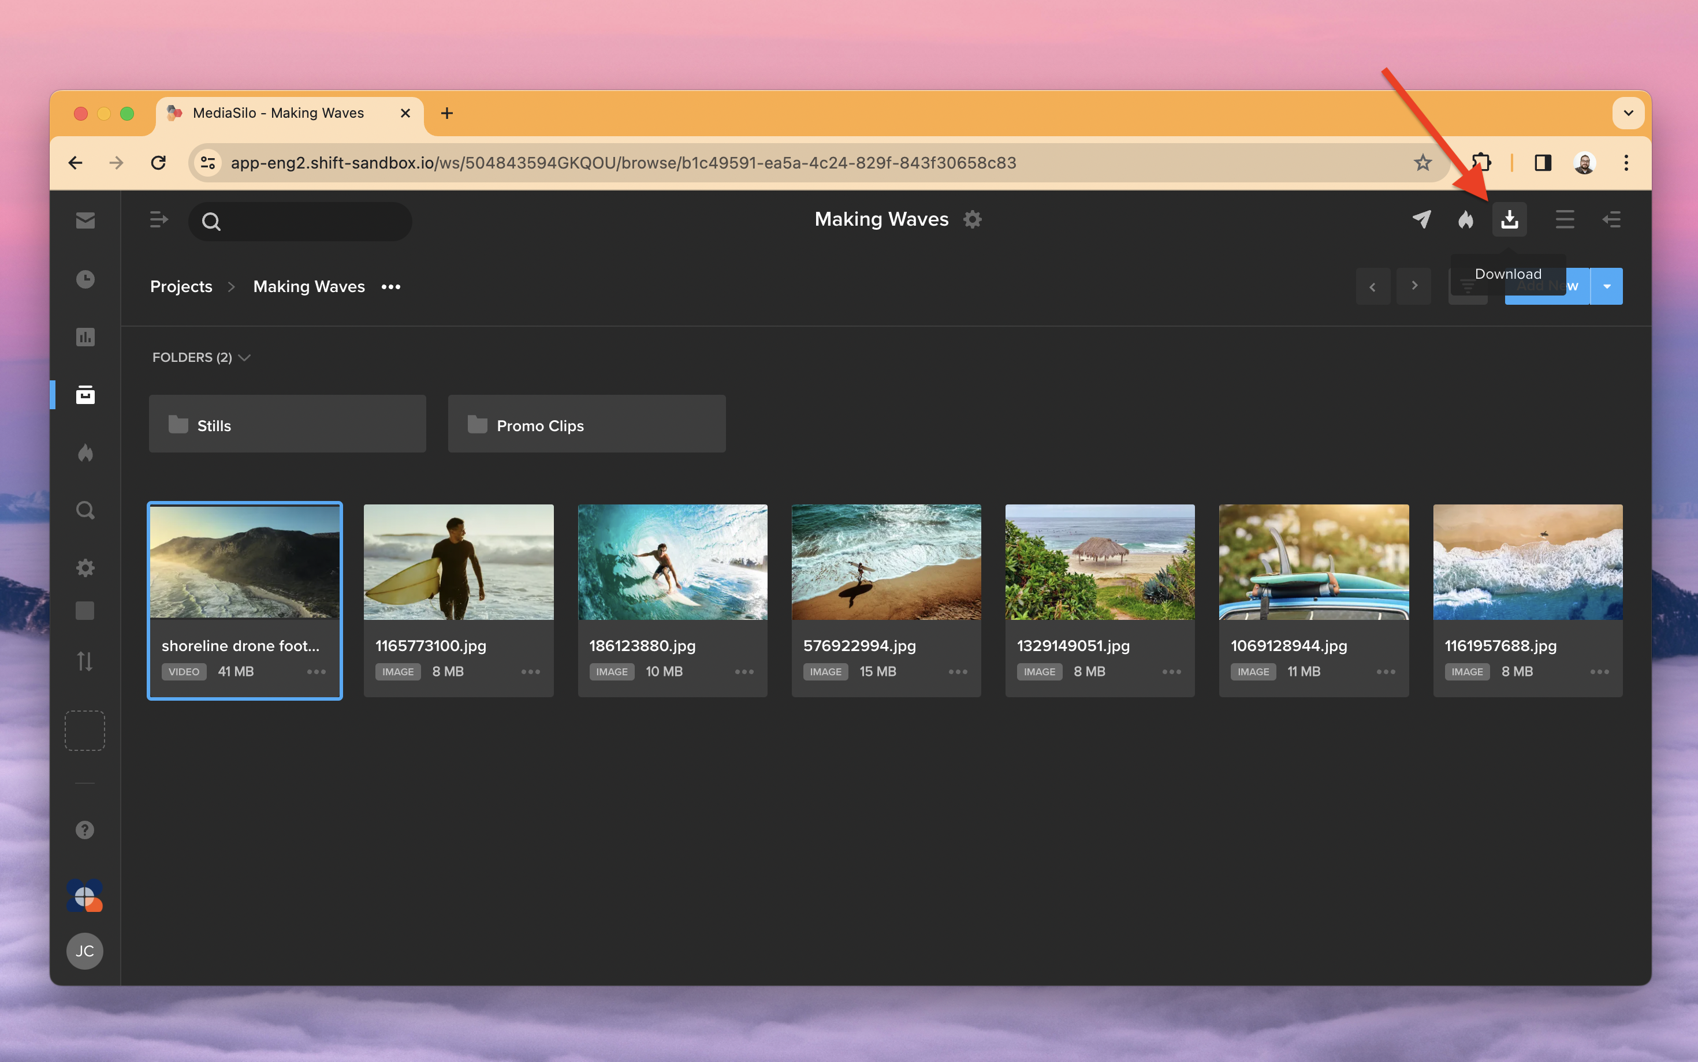This screenshot has width=1698, height=1062.
Task: Open a new browser tab
Action: point(447,113)
